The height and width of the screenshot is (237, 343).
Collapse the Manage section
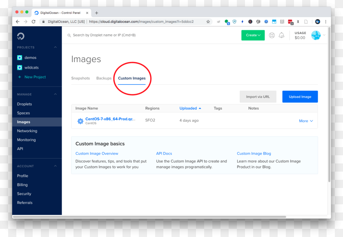point(56,94)
